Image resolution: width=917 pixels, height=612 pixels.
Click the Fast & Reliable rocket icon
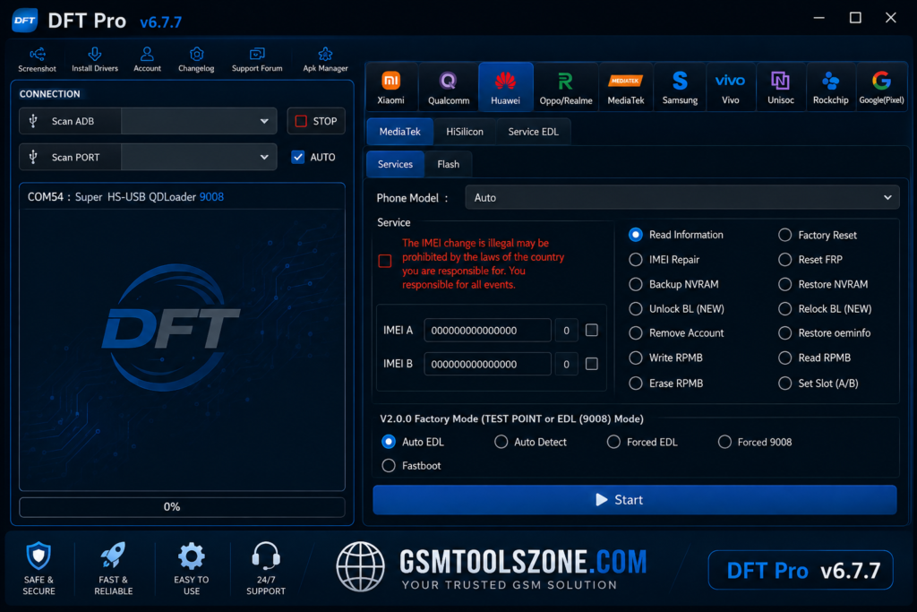[113, 555]
